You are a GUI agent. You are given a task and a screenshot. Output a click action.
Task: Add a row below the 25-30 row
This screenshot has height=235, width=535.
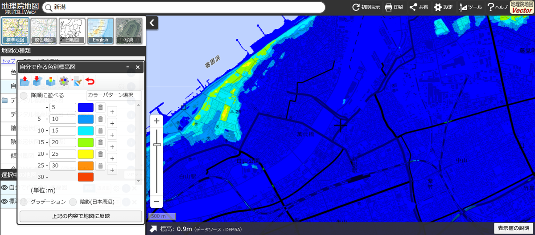112,170
